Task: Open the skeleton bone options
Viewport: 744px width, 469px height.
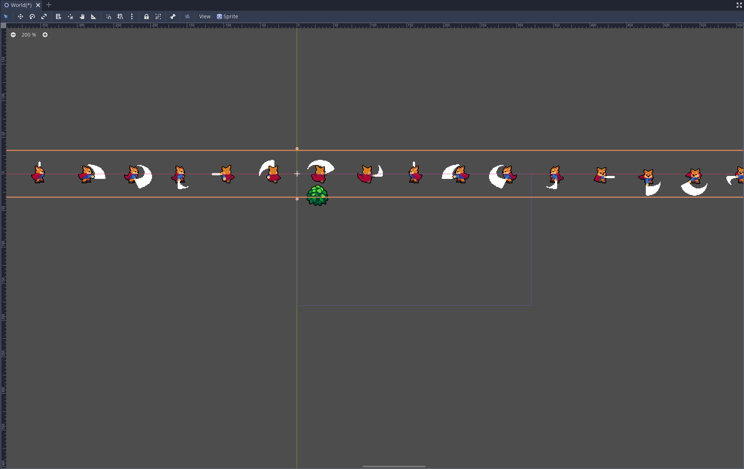Action: tap(173, 16)
